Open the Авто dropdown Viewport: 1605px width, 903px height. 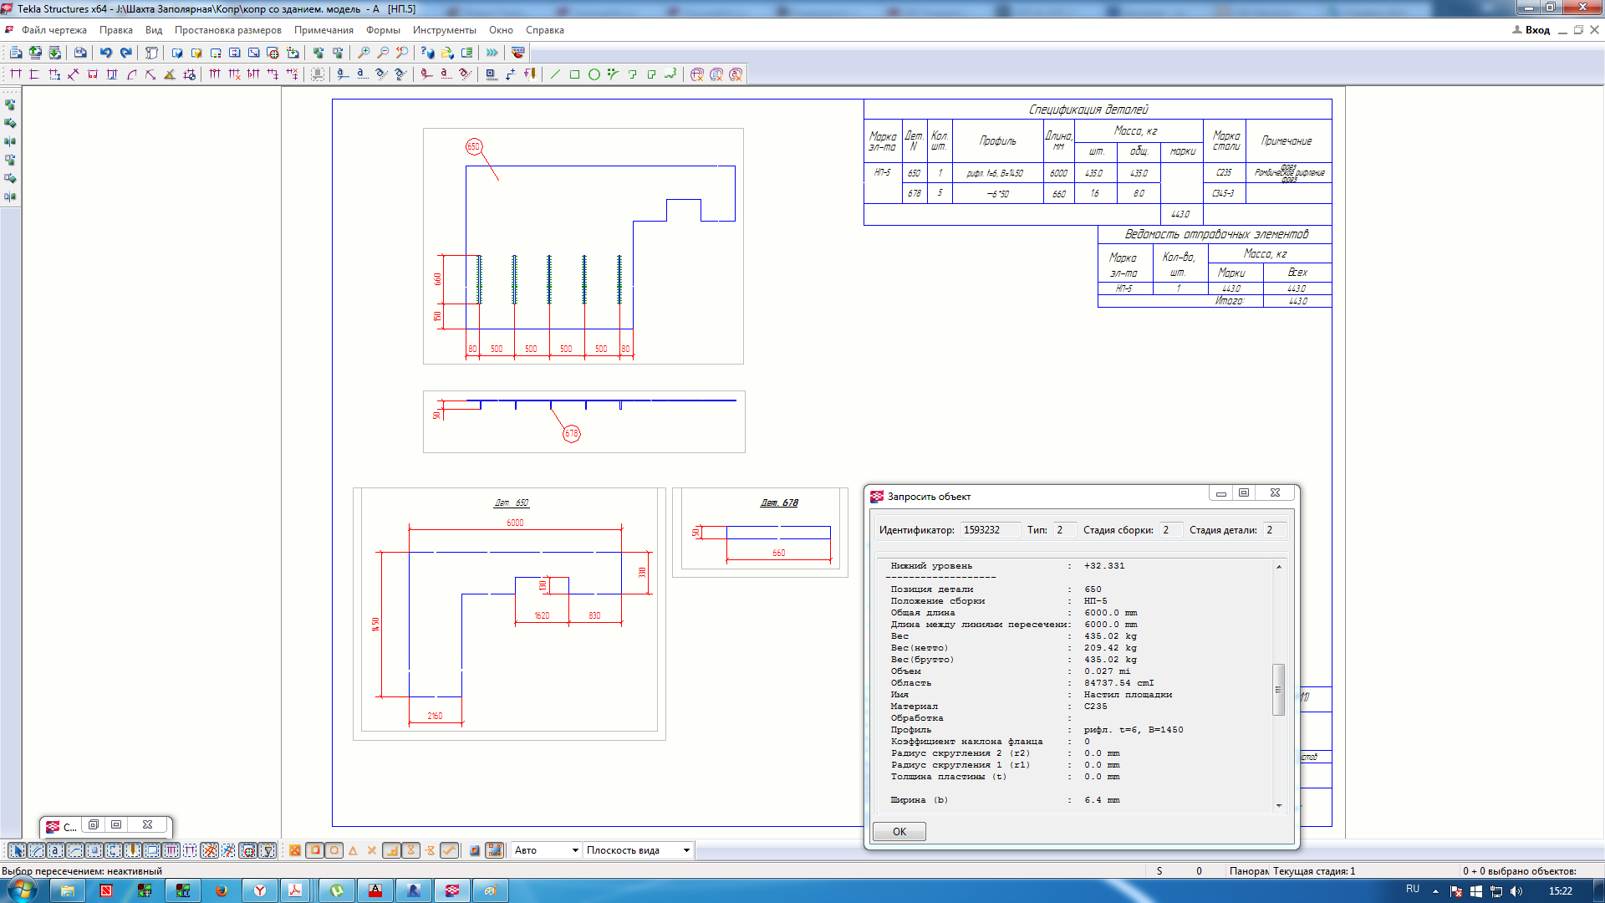pos(546,850)
